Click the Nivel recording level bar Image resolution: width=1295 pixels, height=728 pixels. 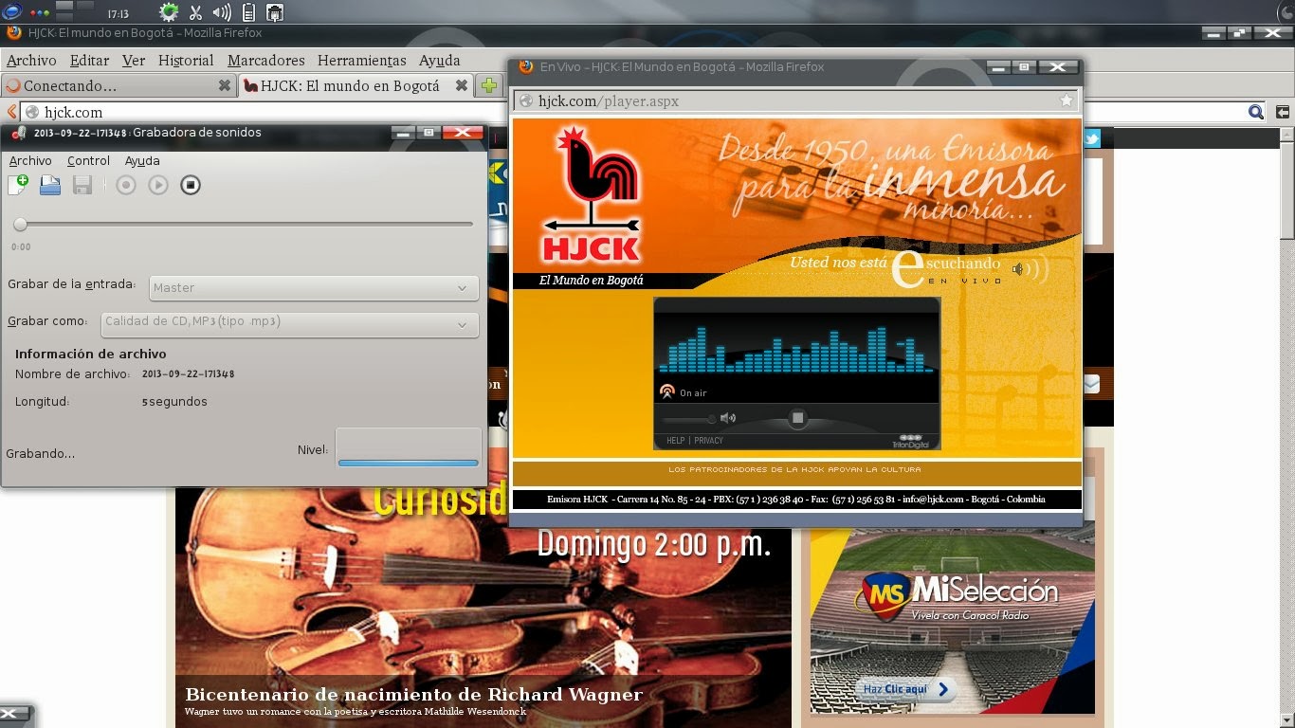tap(409, 447)
